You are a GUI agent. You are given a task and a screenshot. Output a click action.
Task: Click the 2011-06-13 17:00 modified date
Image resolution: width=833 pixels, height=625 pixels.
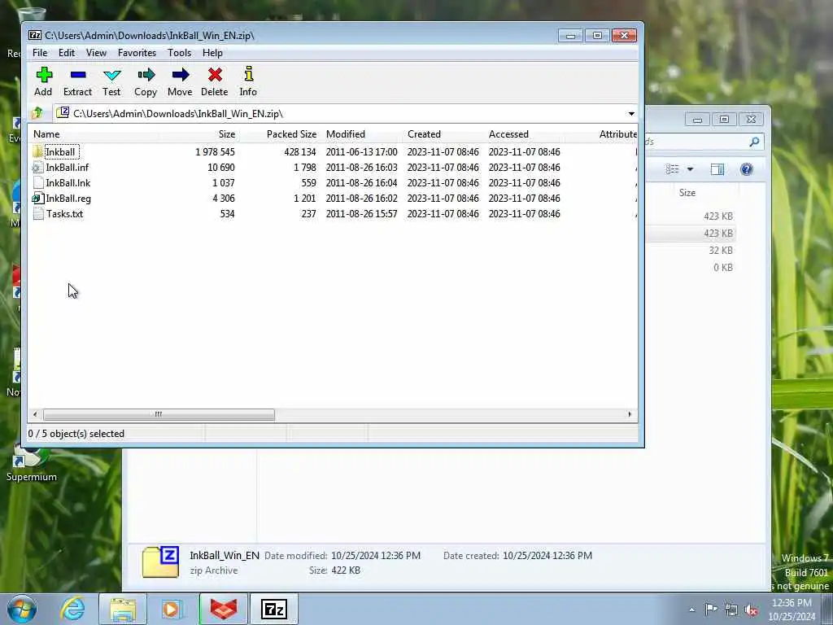click(x=361, y=152)
